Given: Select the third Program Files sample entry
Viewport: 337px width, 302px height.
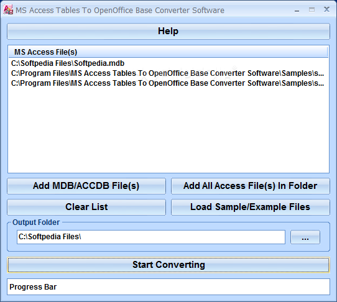Looking at the screenshot, I should point(168,83).
